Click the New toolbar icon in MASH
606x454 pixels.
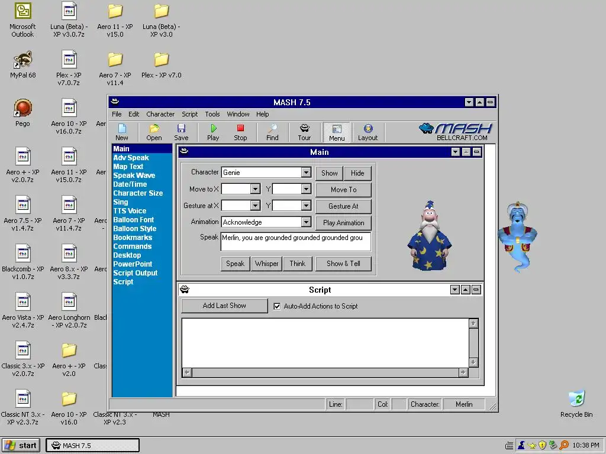pos(122,132)
